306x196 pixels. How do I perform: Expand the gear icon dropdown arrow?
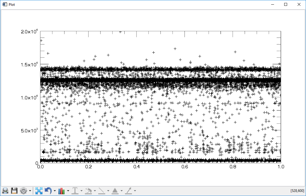pyautogui.click(x=30, y=191)
